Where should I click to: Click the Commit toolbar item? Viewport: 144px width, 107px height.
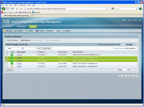(x=40, y=31)
